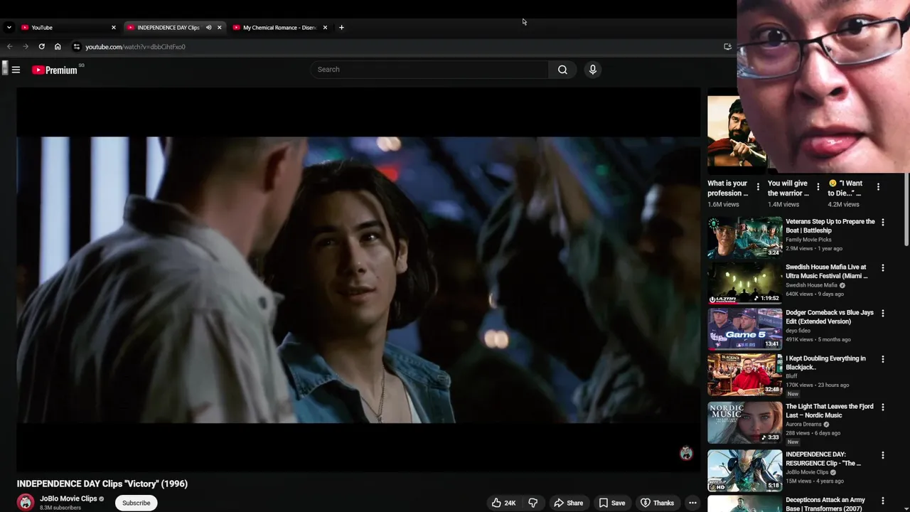Open Veterans Step Up Battleship thumbnail
The width and height of the screenshot is (910, 512).
[744, 238]
